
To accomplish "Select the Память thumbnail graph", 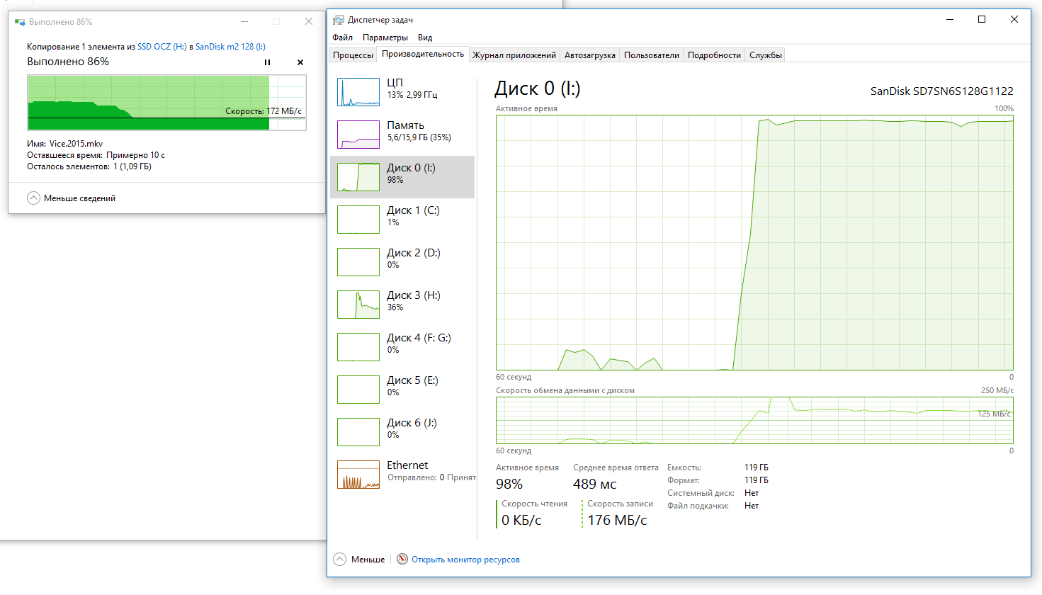I will click(x=358, y=135).
